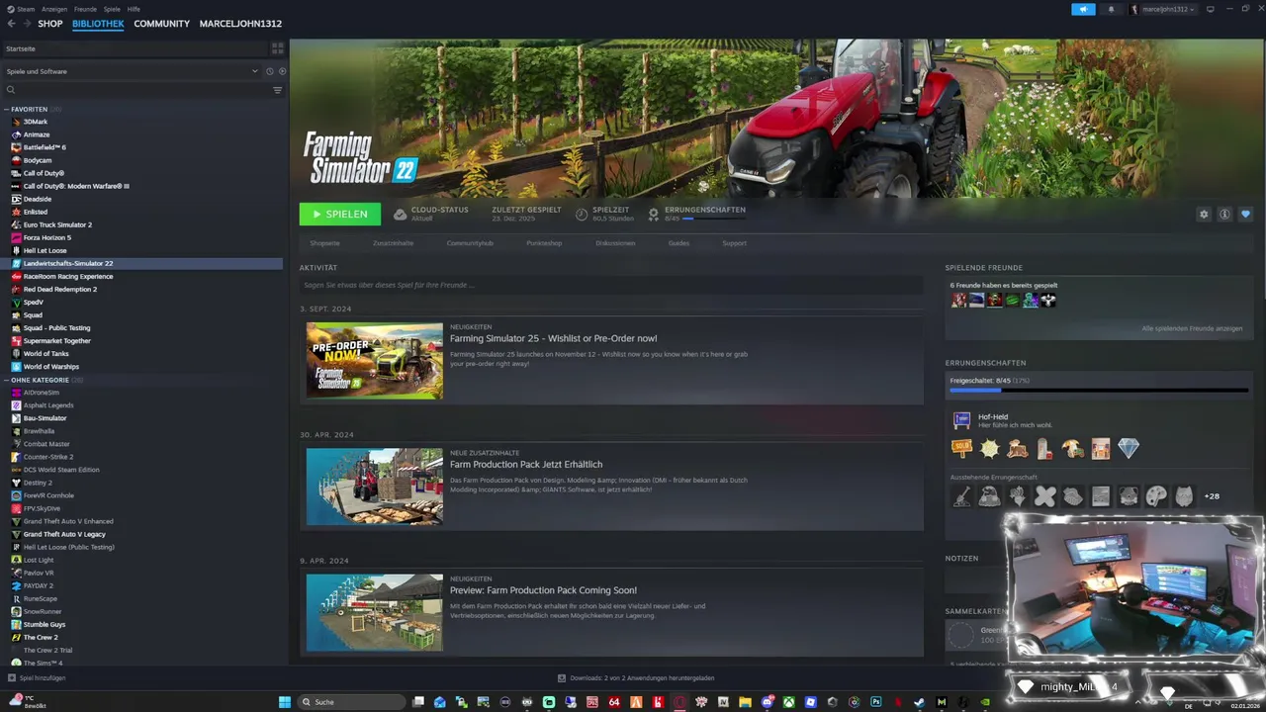Open the Anzeigen menu

click(x=54, y=9)
